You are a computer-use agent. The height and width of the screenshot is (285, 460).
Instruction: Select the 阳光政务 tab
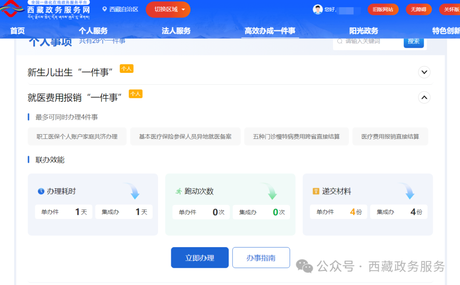point(363,31)
